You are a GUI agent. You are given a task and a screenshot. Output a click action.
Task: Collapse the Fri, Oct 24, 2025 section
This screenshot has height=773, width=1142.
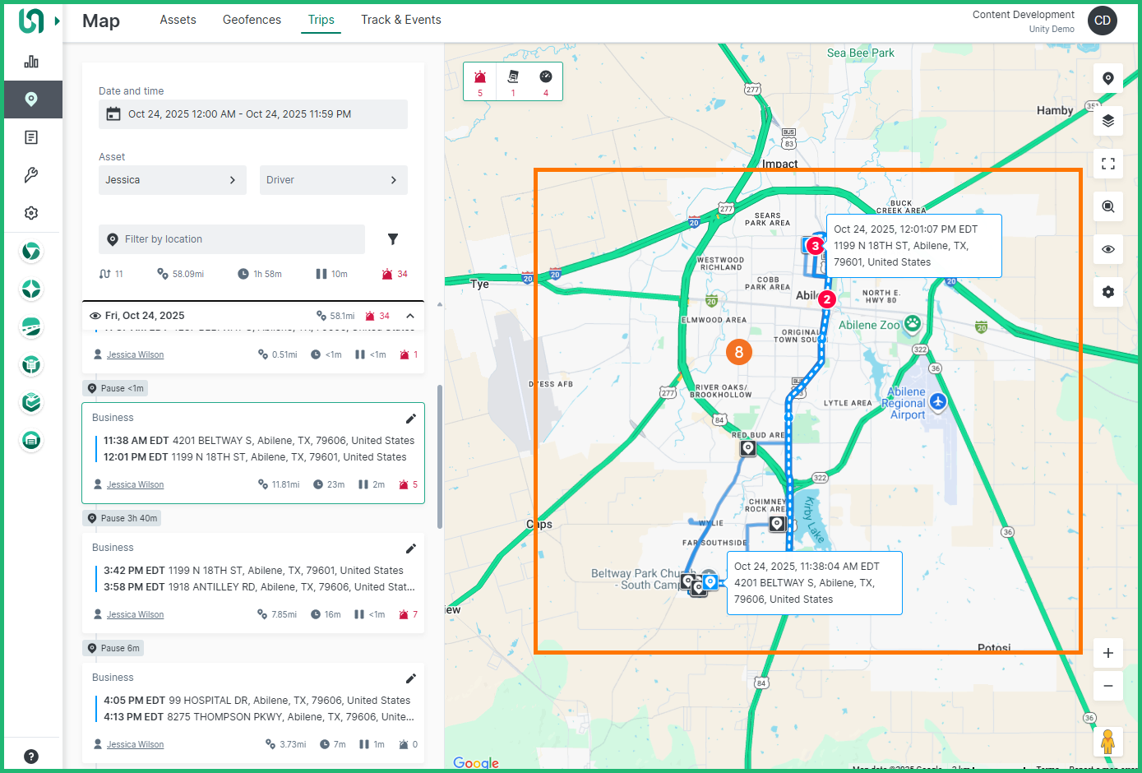[410, 316]
